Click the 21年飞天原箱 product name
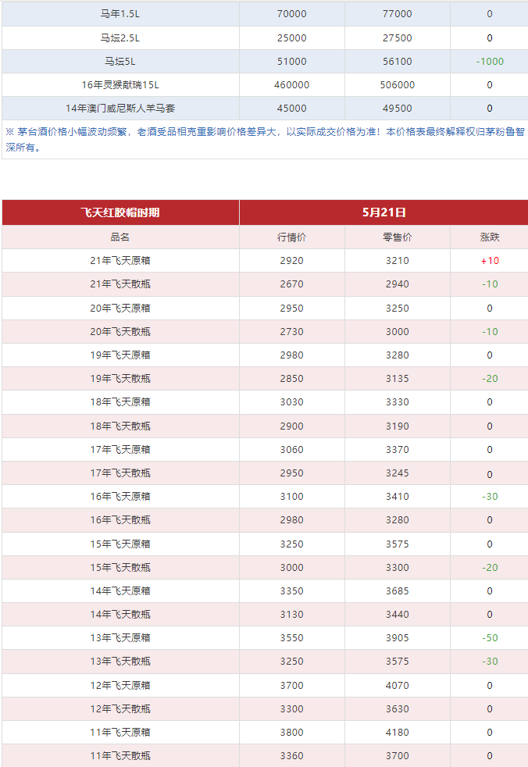 (120, 261)
